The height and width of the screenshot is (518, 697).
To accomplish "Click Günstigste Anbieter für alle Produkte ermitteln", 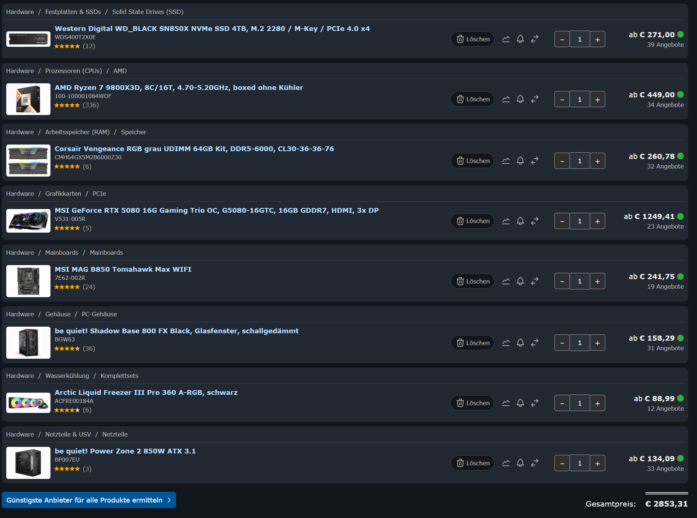I will coord(89,500).
